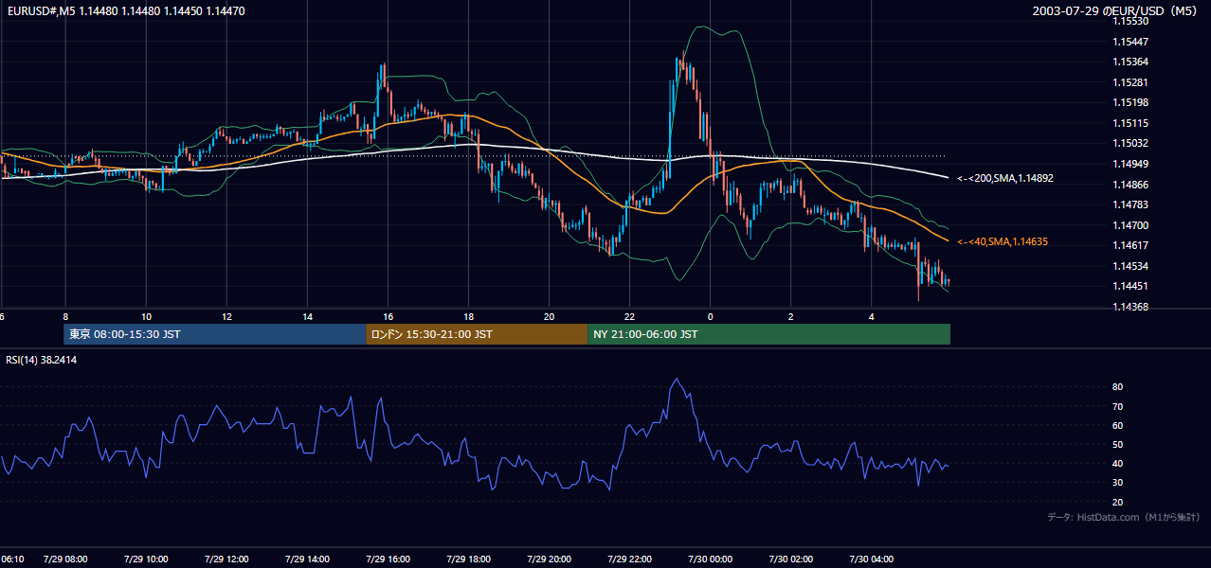Select the Tokyo 08:00-15:30 JST session bar
The height and width of the screenshot is (568, 1211).
coord(215,334)
